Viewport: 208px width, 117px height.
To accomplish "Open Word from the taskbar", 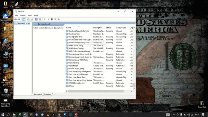I will [65, 115].
